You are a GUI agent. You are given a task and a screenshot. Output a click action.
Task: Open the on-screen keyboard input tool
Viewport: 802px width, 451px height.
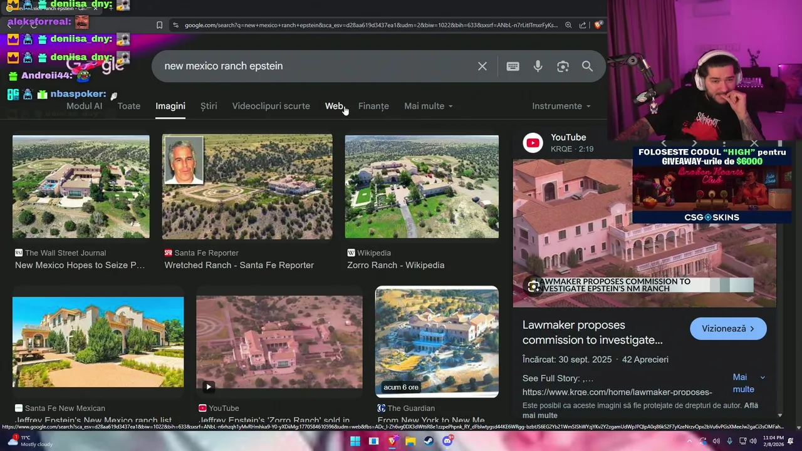[513, 66]
